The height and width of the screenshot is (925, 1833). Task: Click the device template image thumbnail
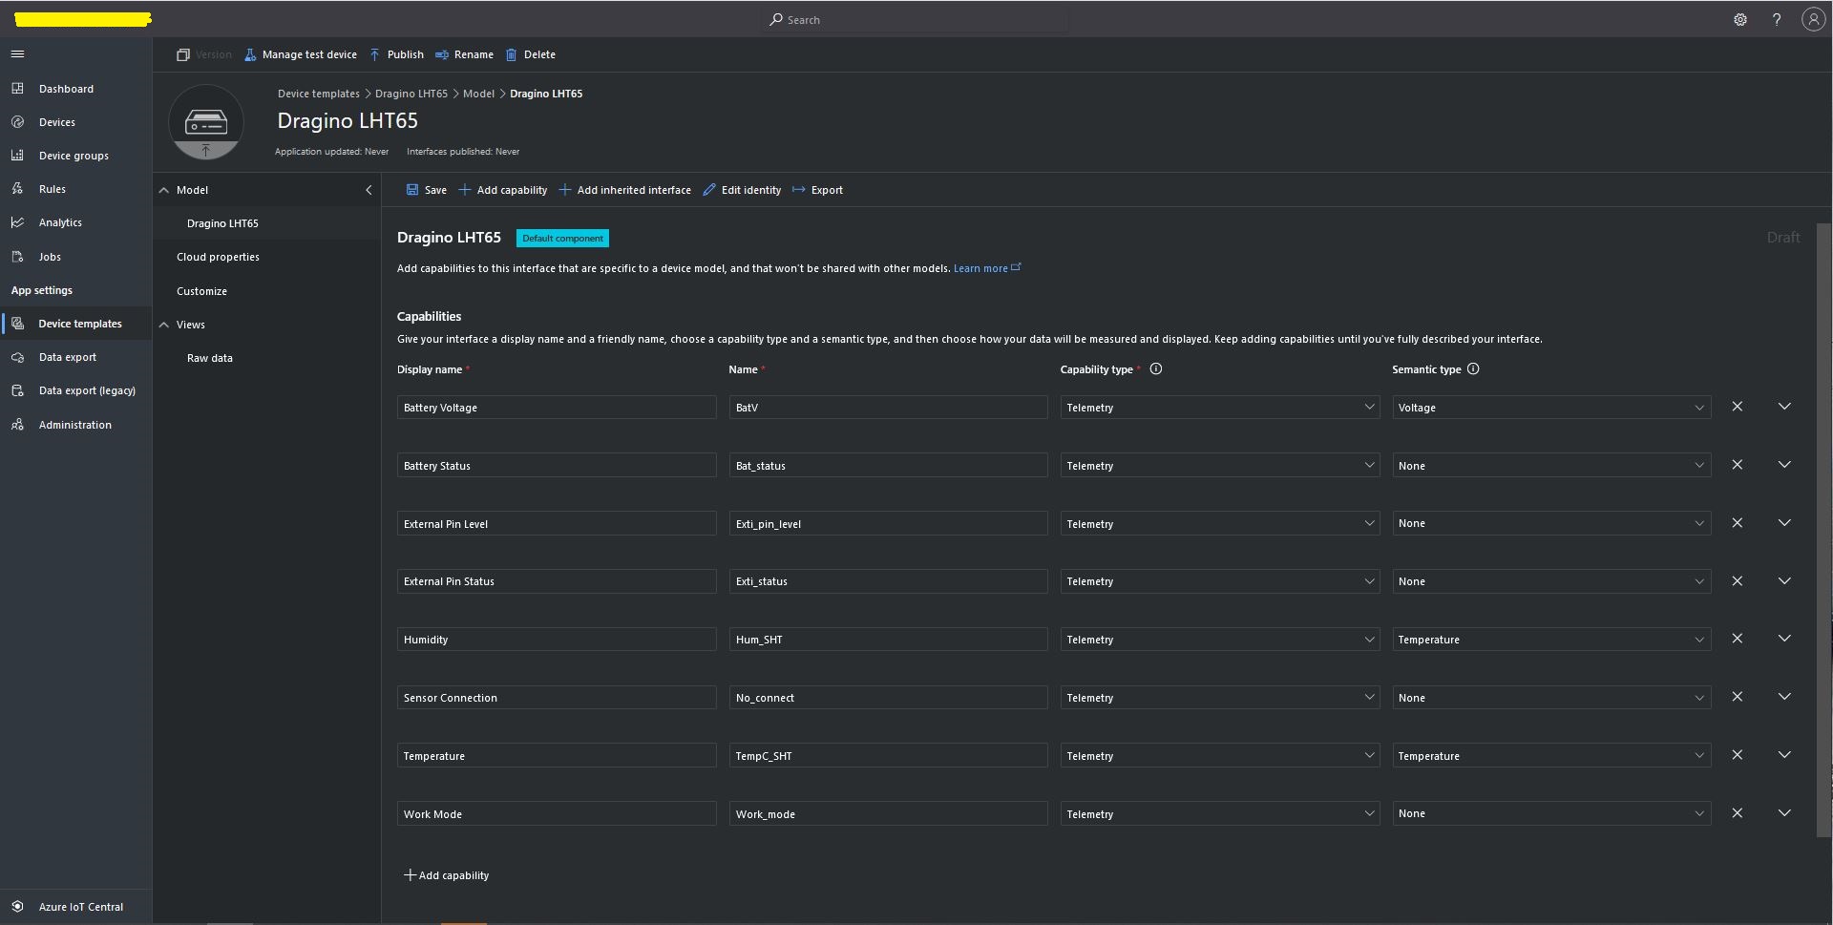[205, 122]
